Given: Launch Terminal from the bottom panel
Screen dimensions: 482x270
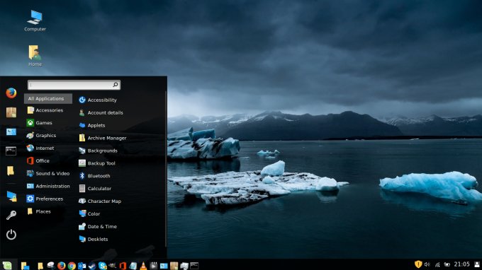Looking at the screenshot, I should click(194, 265).
